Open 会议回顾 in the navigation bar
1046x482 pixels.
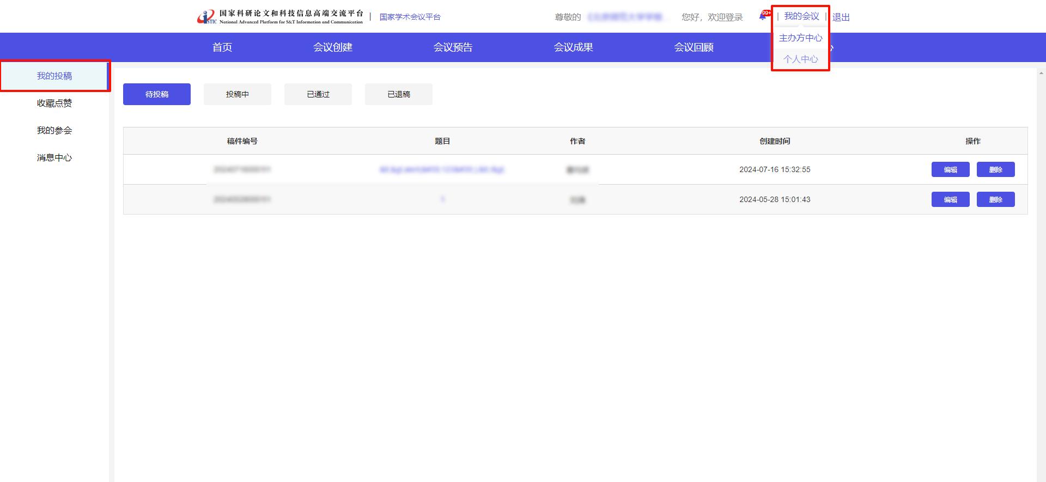tap(694, 47)
